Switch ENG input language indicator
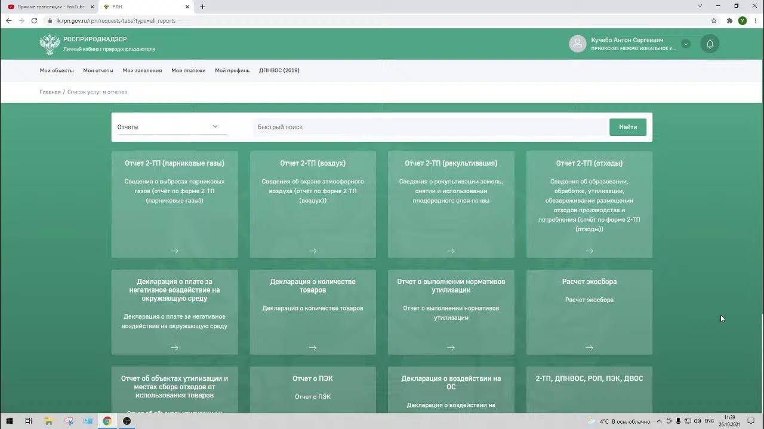This screenshot has height=429, width=764. point(709,421)
